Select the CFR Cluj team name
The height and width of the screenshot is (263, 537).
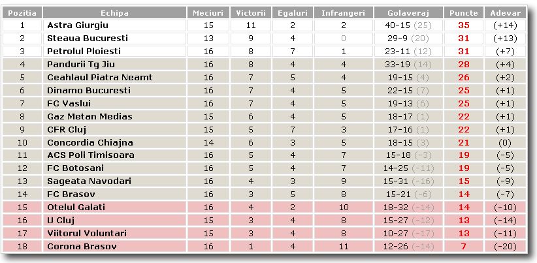pyautogui.click(x=67, y=130)
